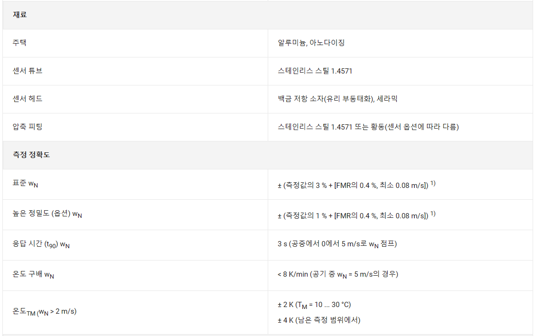Image resolution: width=535 pixels, height=336 pixels.
Task: Click the 측정 정확도 section header
Action: [x=31, y=155]
